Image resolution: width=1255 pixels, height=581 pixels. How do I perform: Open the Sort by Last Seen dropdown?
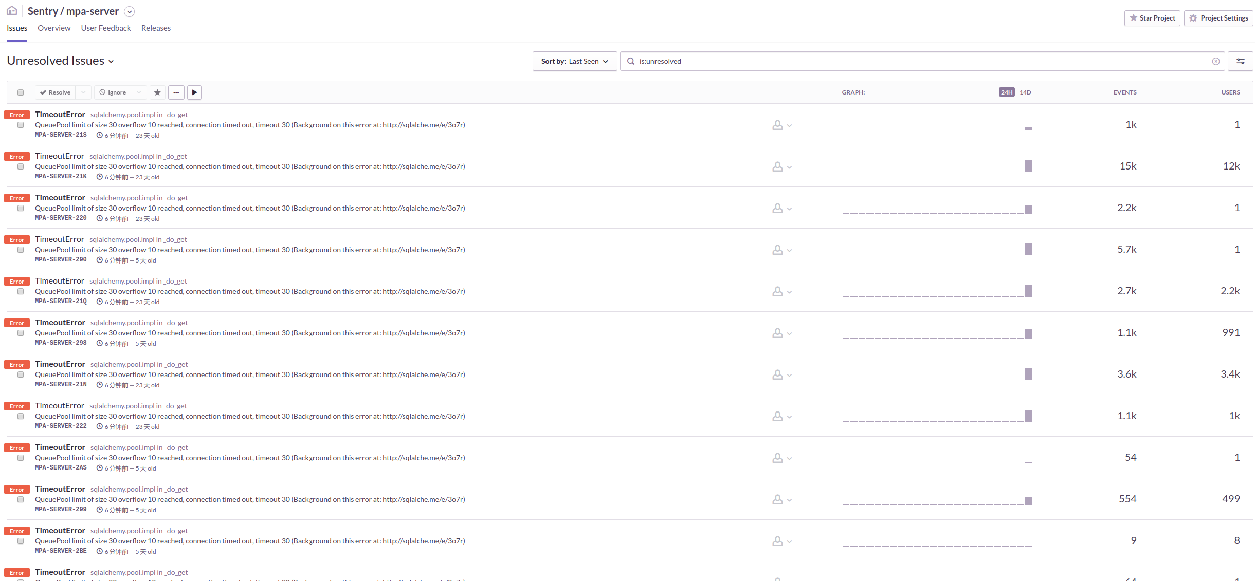574,61
